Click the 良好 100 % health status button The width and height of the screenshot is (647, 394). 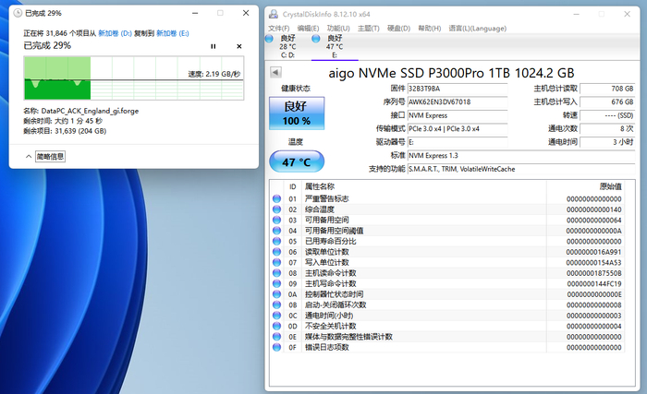pyautogui.click(x=297, y=113)
